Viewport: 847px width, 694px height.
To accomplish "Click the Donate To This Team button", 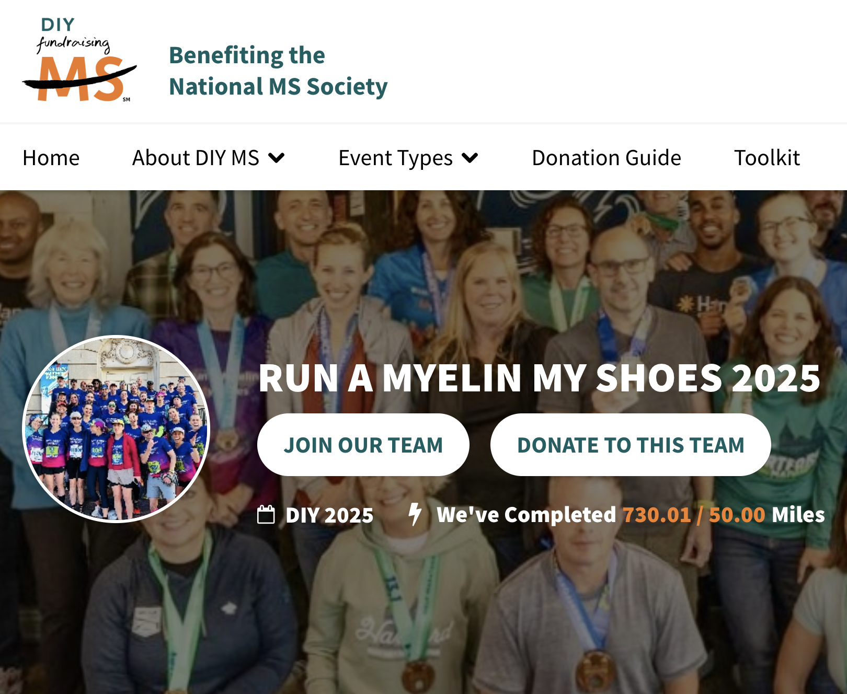I will click(x=631, y=445).
